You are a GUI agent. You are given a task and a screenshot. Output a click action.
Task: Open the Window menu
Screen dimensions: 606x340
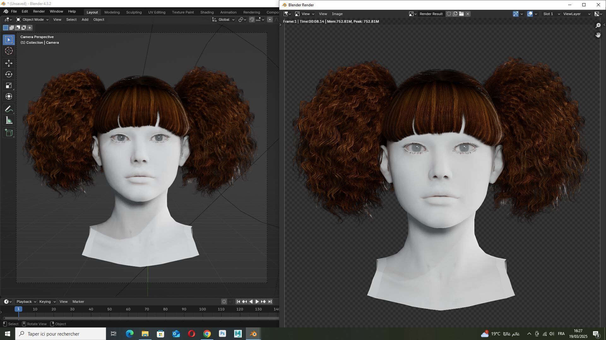pos(56,11)
